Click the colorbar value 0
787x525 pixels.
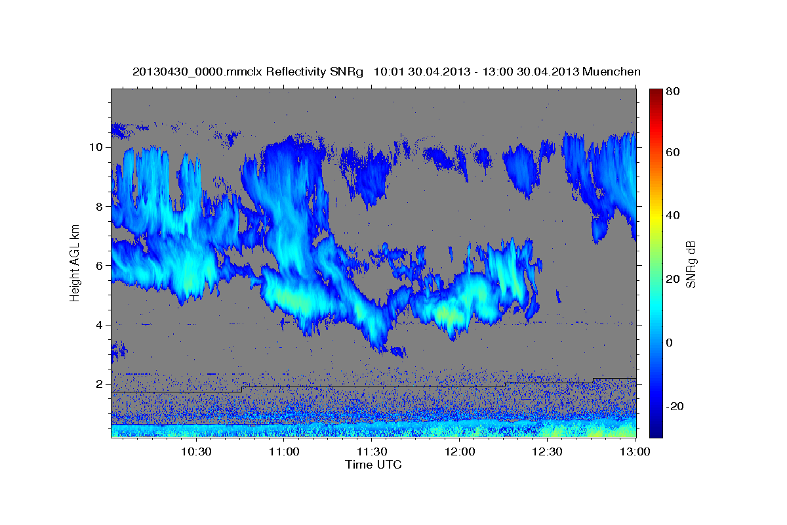(670, 343)
